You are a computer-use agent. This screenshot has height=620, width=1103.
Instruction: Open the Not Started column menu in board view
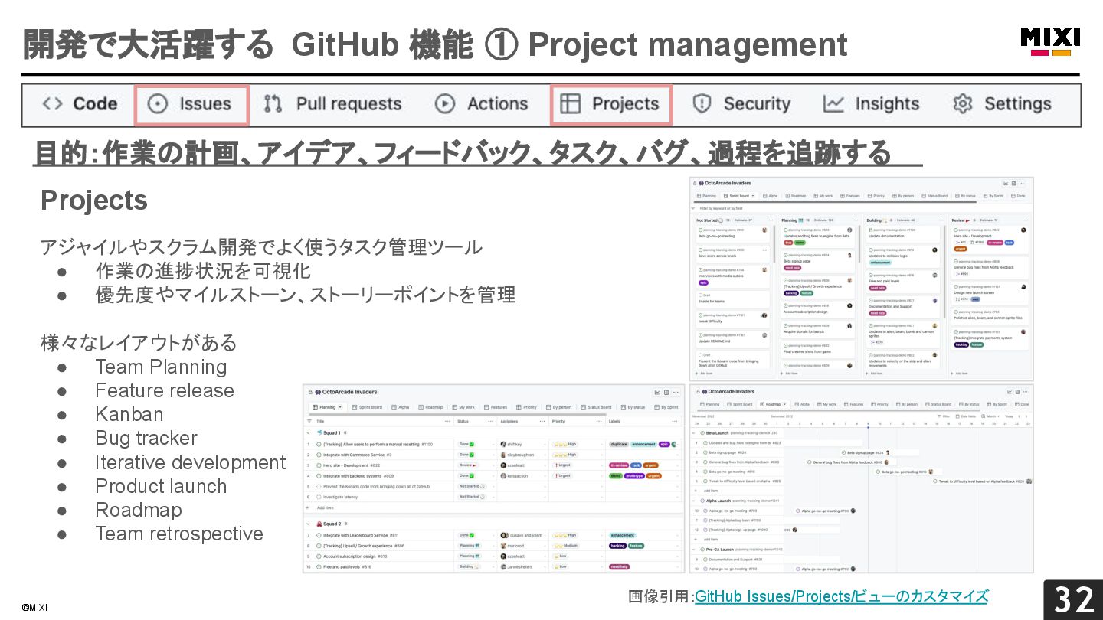pos(771,220)
